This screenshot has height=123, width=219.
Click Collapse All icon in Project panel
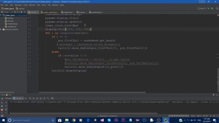click(x=18, y=12)
